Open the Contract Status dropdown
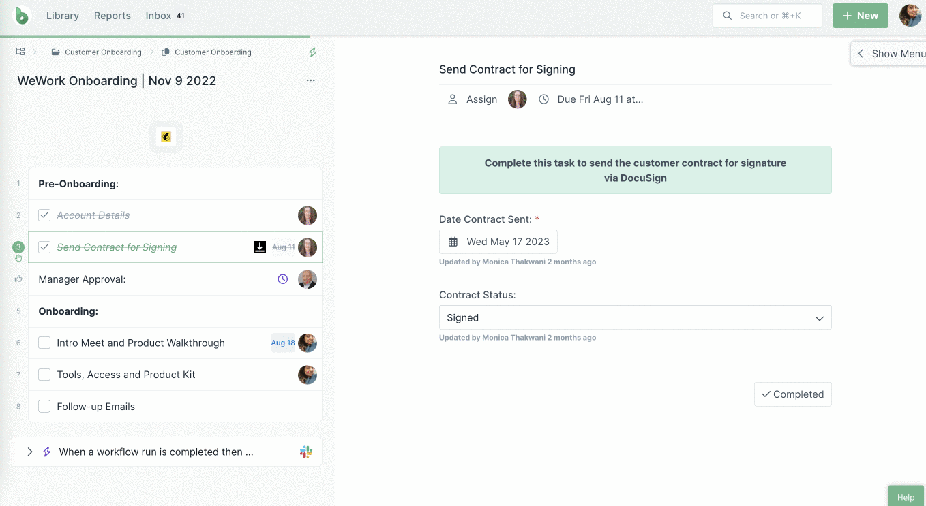The image size is (926, 506). tap(636, 317)
